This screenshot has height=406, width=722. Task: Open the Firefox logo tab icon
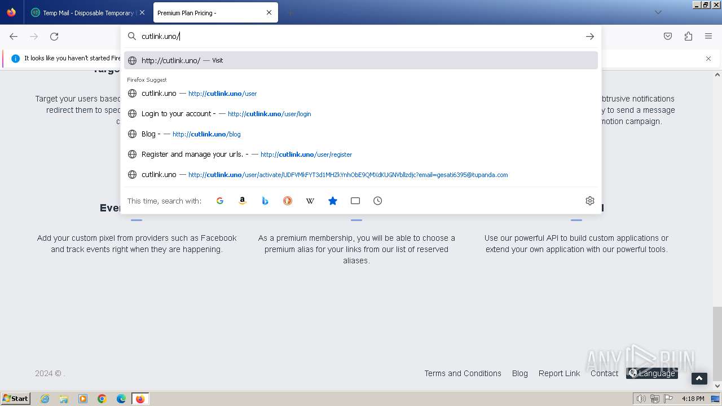(11, 12)
